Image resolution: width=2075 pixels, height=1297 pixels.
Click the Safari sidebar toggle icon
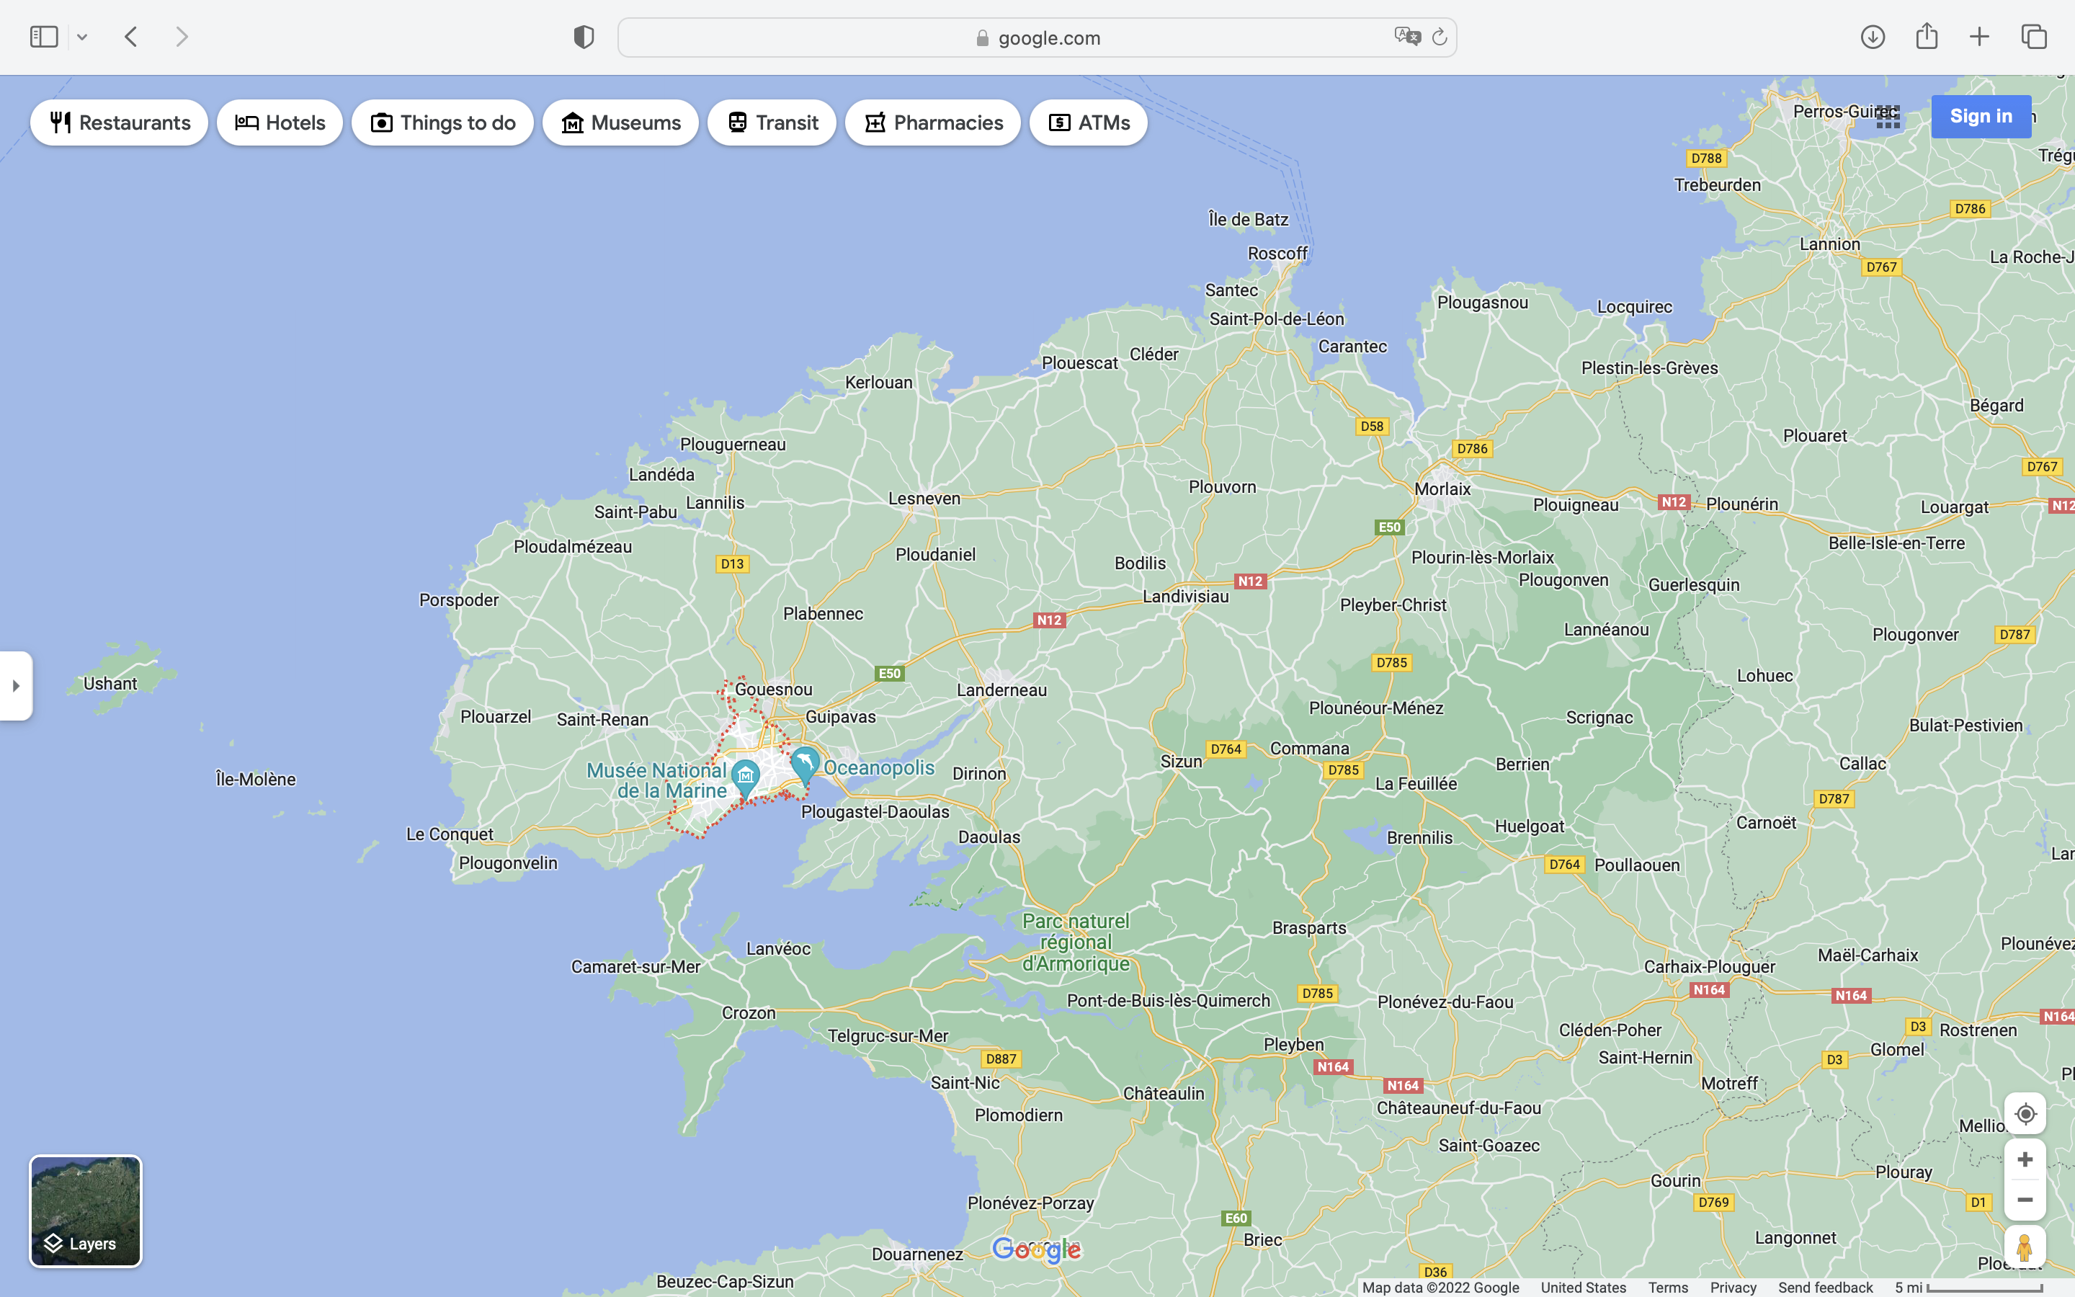(44, 37)
